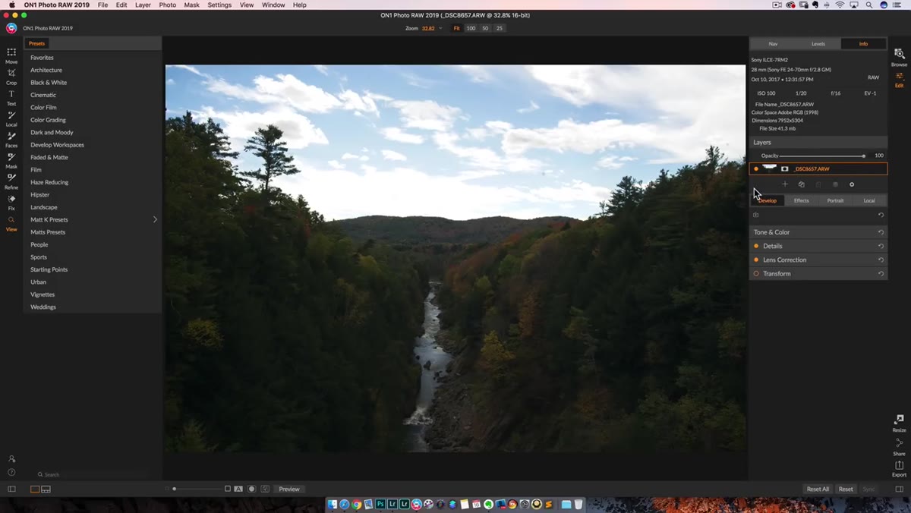Screen dimensions: 911x513
Task: Open the Landscape presets category
Action: (44, 207)
